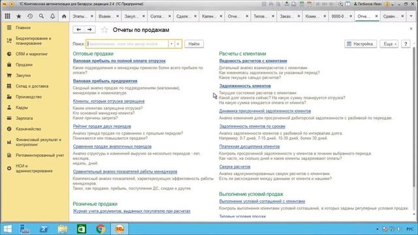
Task: Open Платежная дисциплина клиентов report
Action: click(x=249, y=146)
